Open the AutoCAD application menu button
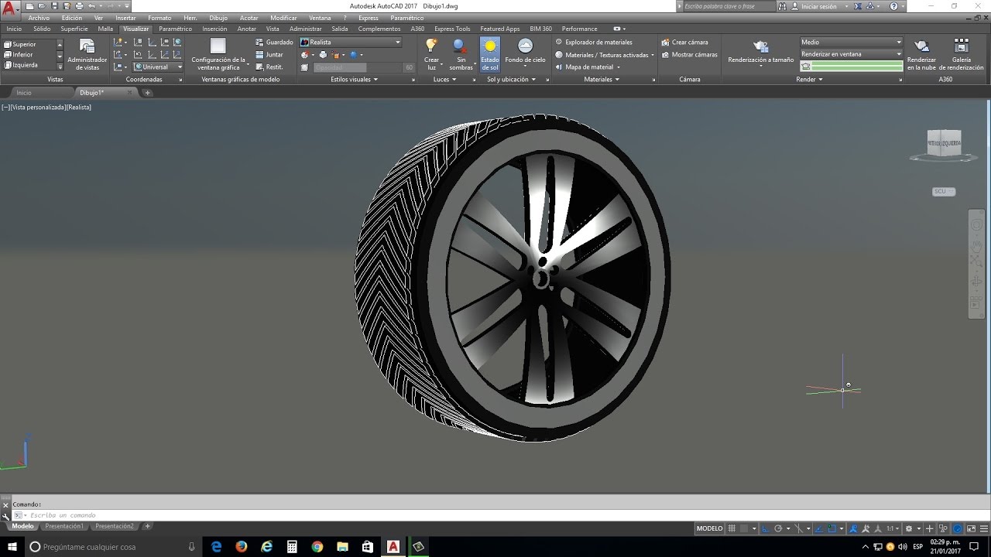This screenshot has height=557, width=991. click(x=10, y=9)
